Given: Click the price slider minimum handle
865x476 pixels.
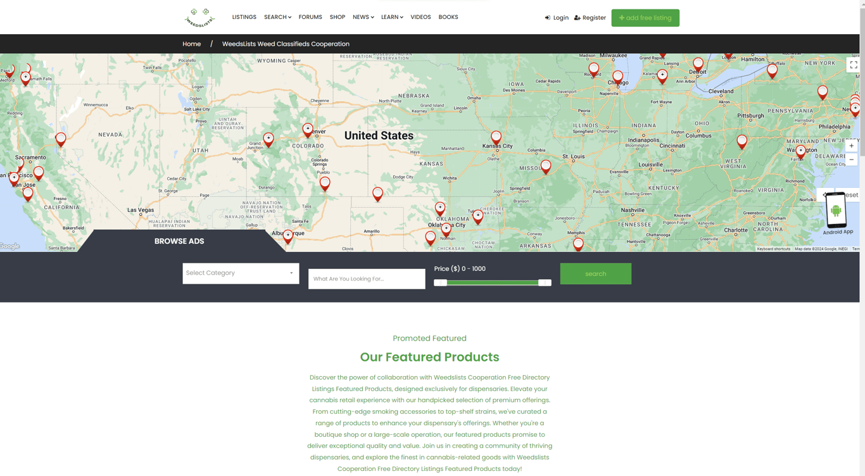Looking at the screenshot, I should pos(441,283).
